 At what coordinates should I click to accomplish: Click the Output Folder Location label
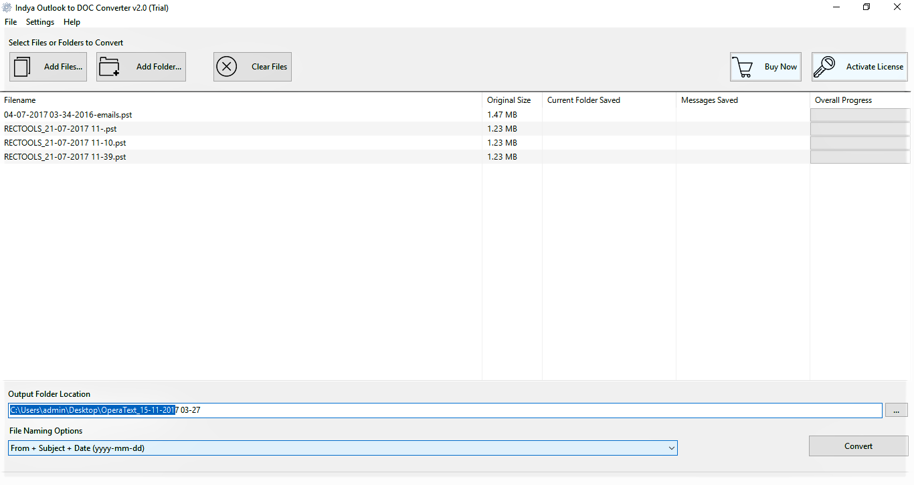pyautogui.click(x=49, y=394)
